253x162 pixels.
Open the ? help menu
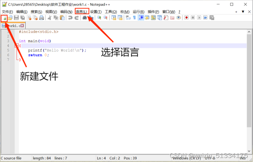coord(179,11)
